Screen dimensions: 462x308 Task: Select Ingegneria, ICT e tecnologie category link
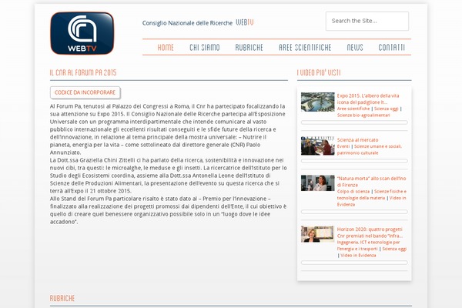pos(368,246)
